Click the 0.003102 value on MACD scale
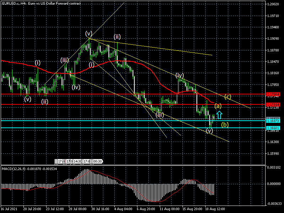This screenshot has width=284, height=213. click(274, 167)
